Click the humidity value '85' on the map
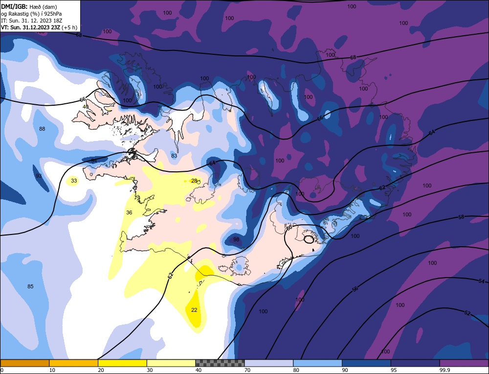 [30, 286]
